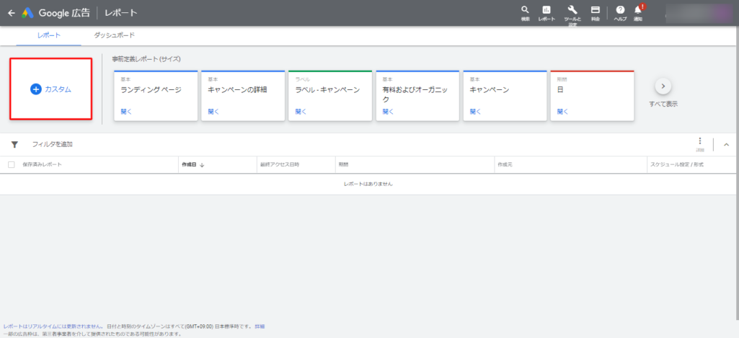Open the three-dot column options menu
The image size is (739, 338).
[699, 143]
